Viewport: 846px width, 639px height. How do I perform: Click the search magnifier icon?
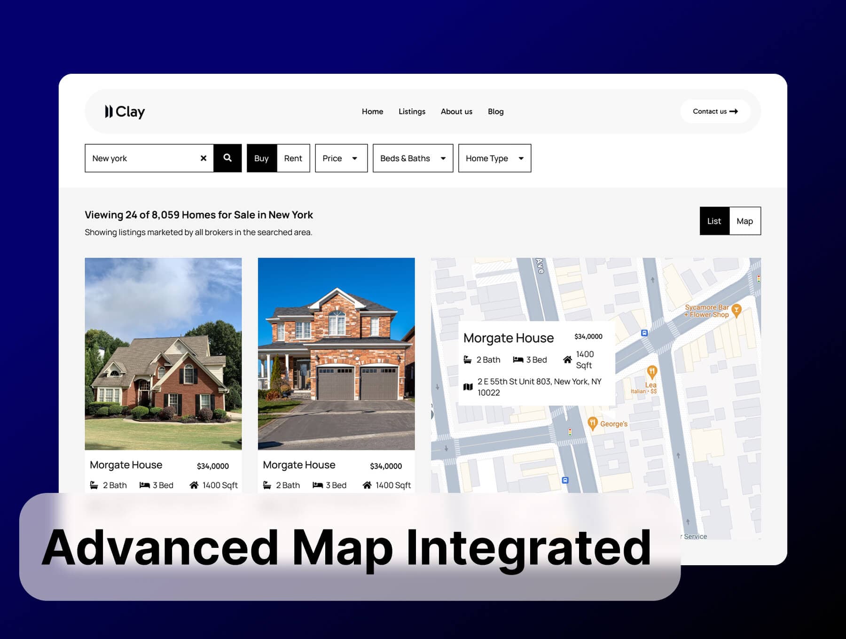227,158
